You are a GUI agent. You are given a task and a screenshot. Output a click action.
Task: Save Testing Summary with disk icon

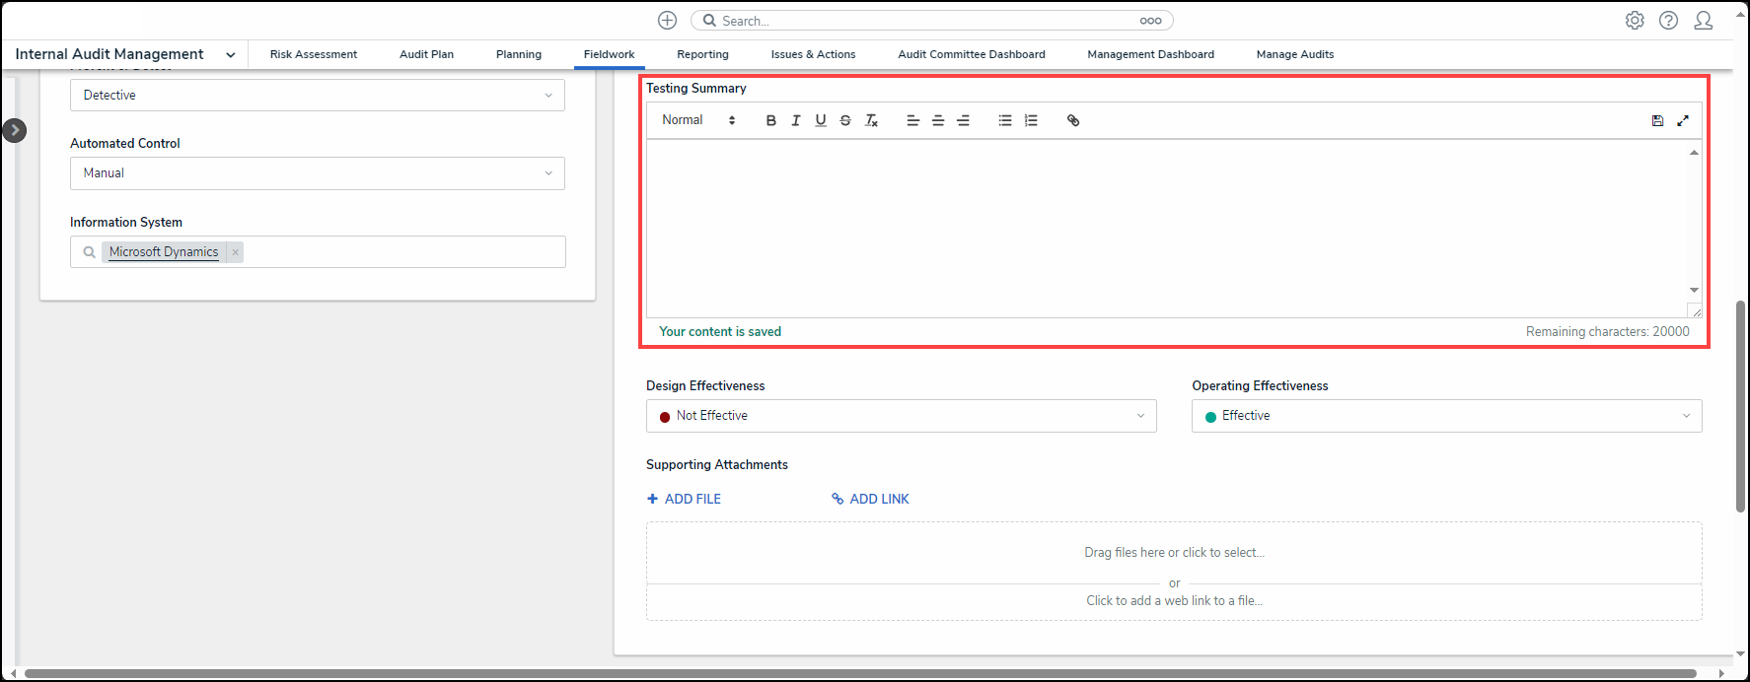tap(1657, 120)
